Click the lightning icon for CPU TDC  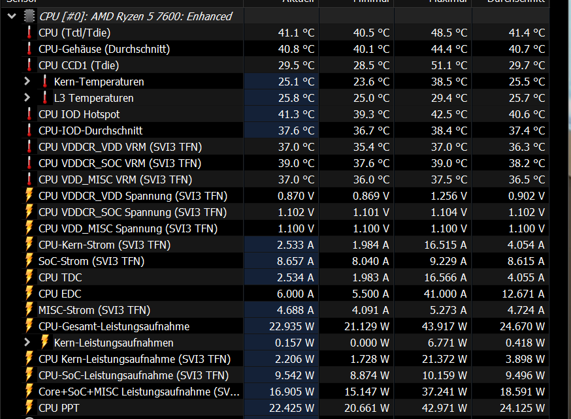coord(29,277)
